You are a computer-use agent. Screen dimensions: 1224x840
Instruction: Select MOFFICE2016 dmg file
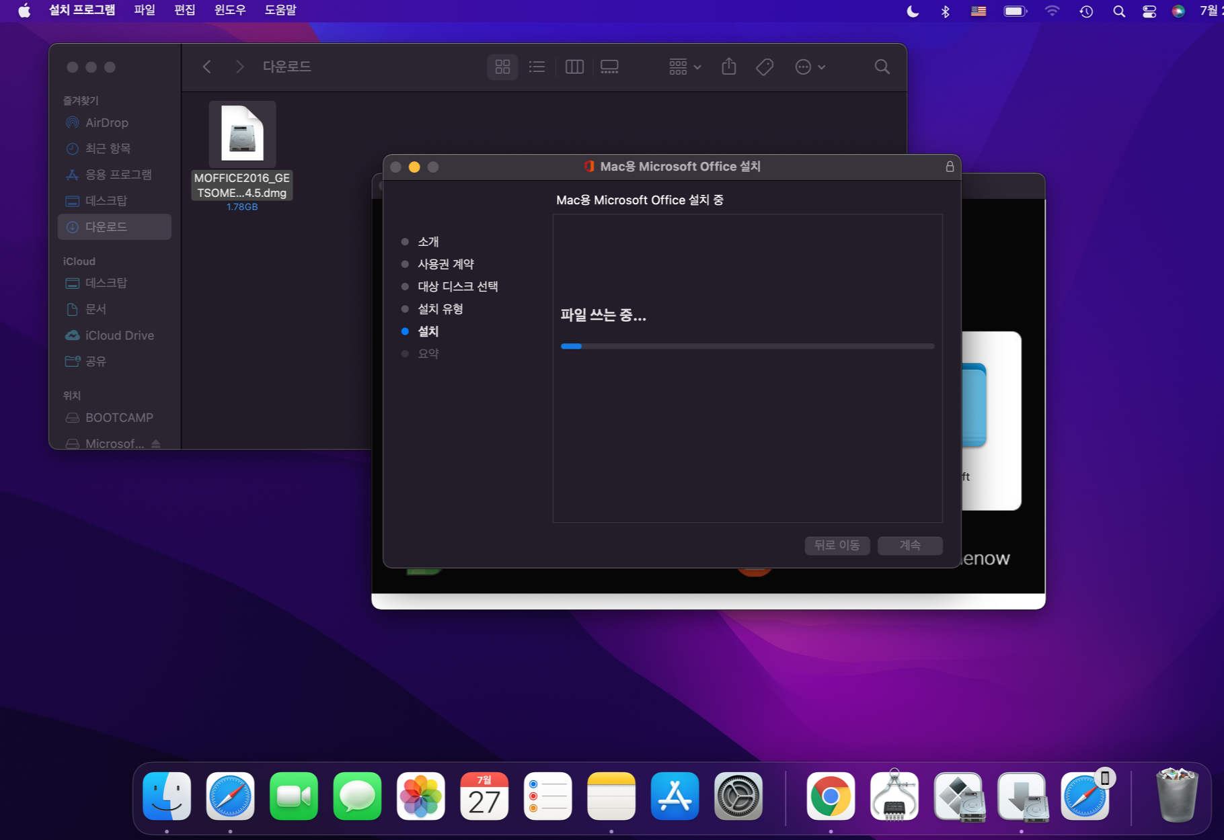[x=242, y=157]
